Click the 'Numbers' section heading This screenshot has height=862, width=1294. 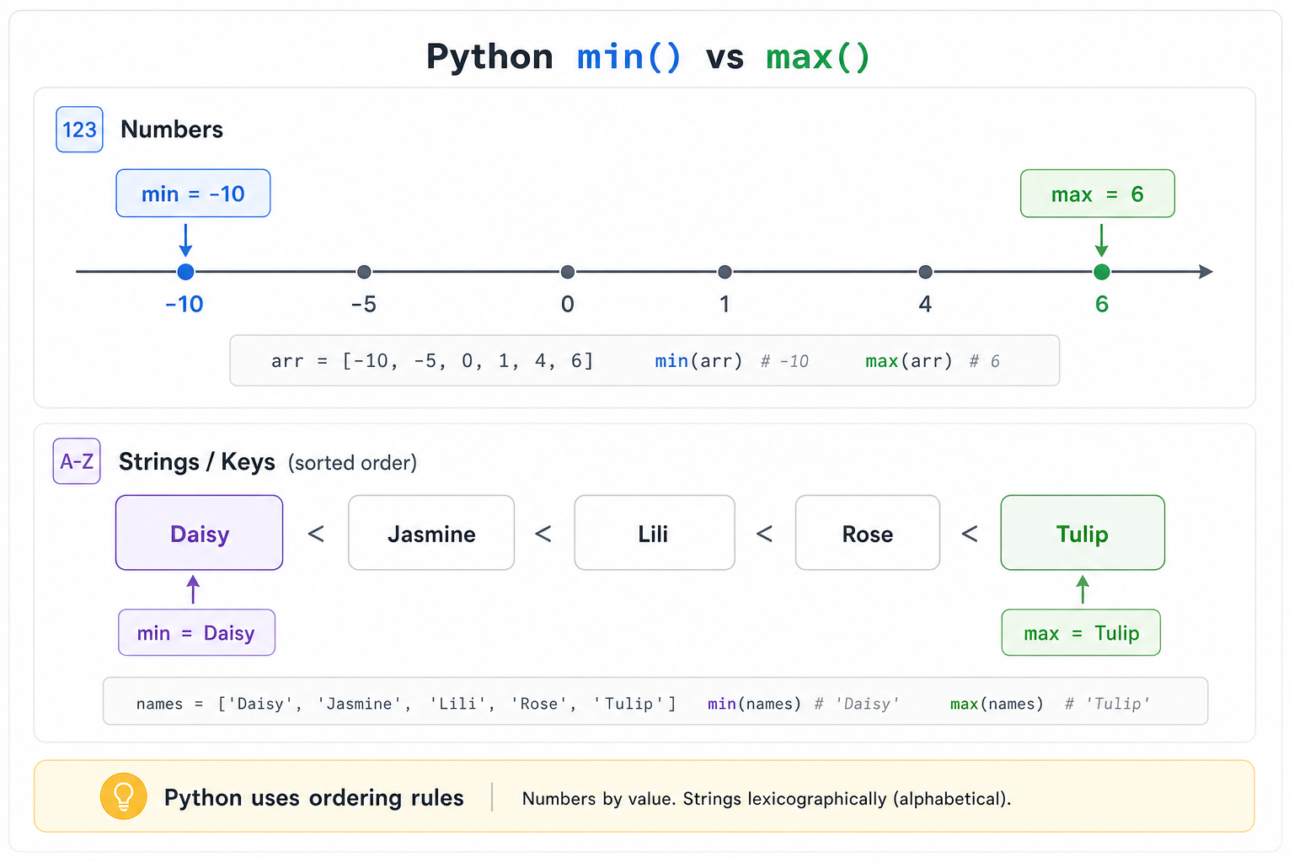(172, 130)
